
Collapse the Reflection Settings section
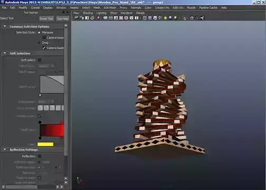pos(5,149)
